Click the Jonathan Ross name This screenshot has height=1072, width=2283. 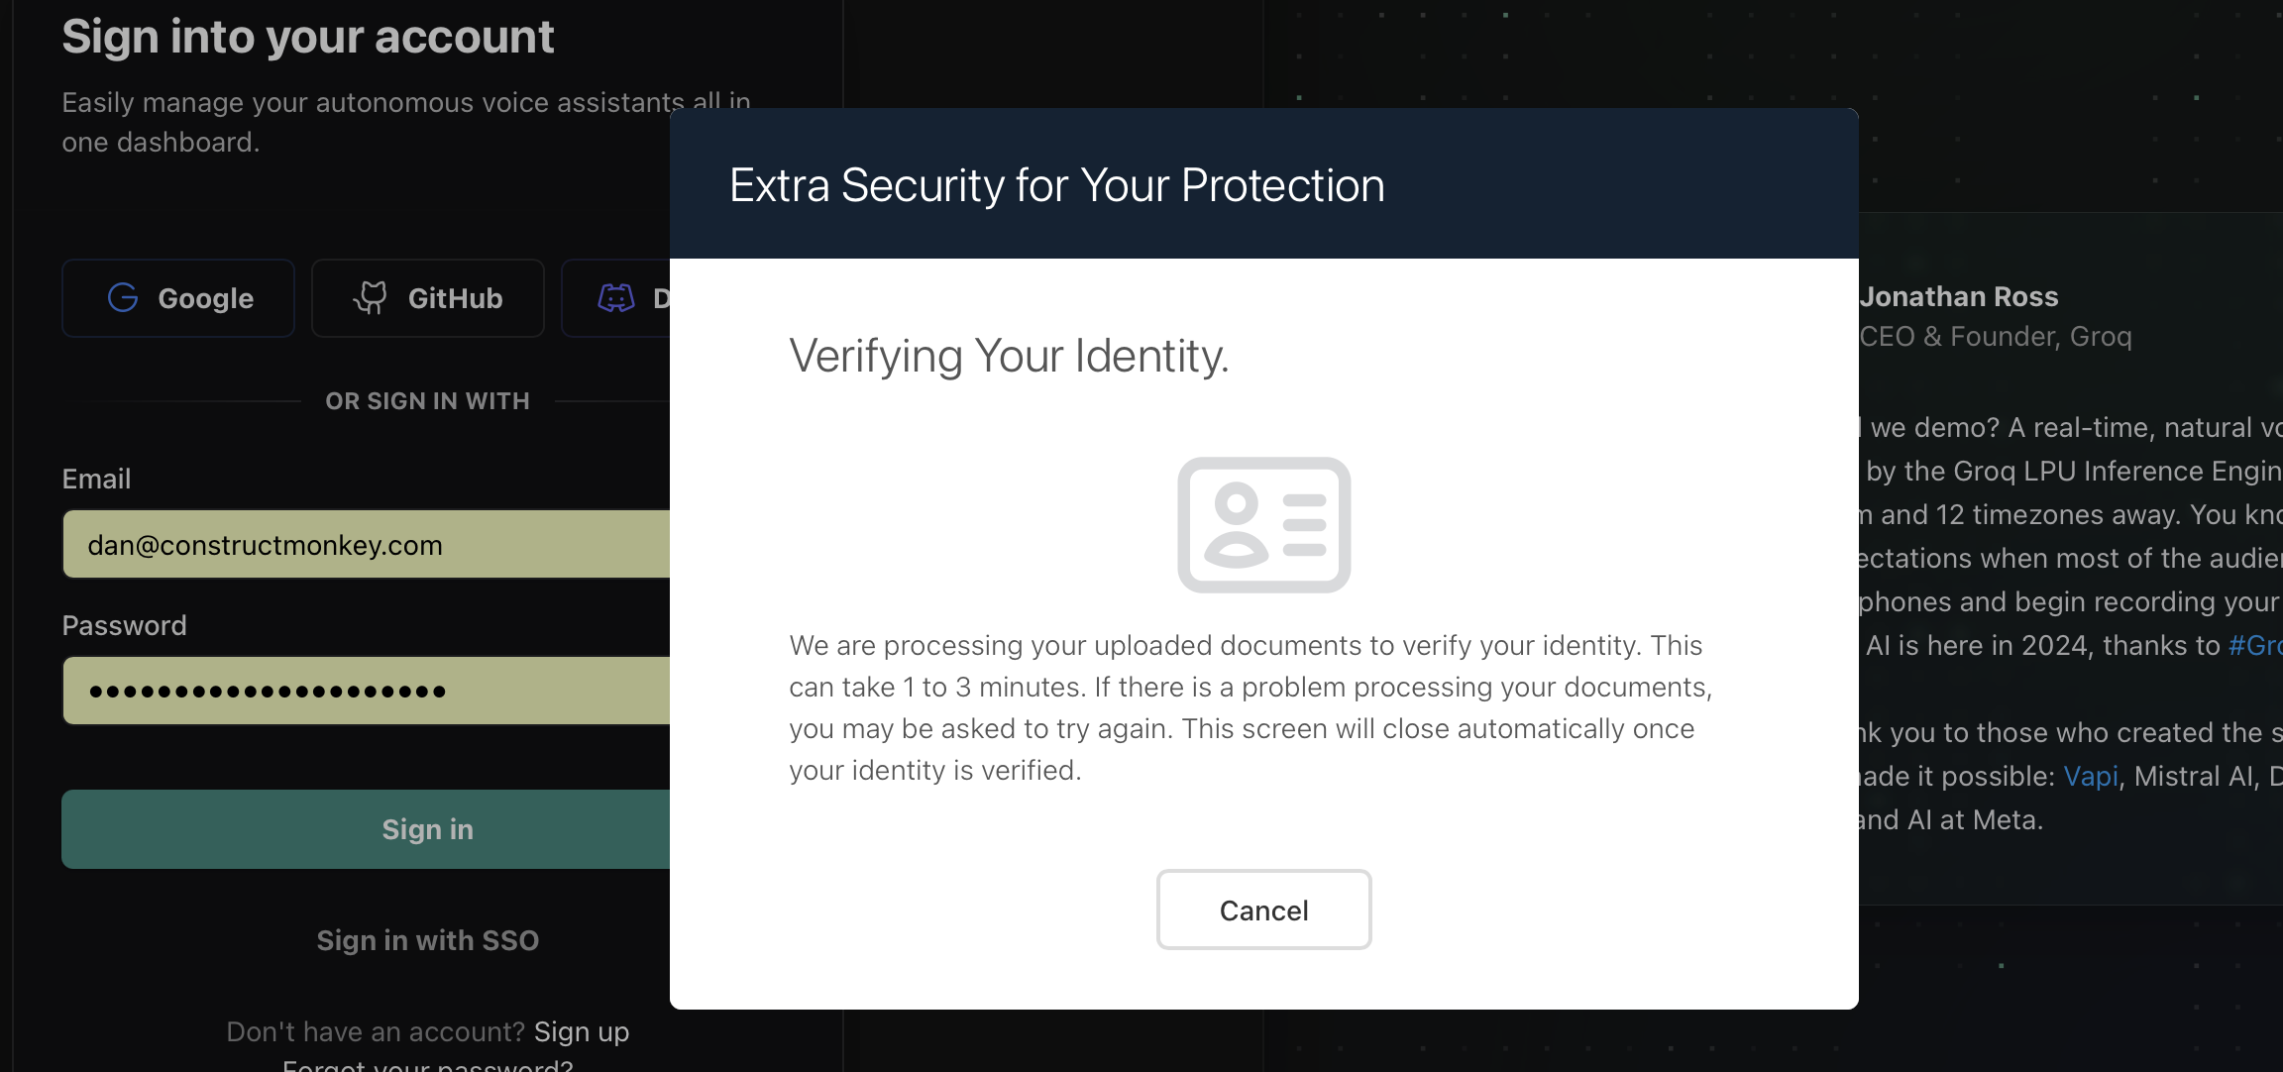1959,296
